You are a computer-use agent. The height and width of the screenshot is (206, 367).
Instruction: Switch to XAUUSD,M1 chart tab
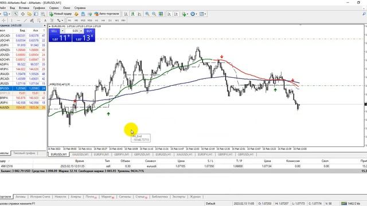pyautogui.click(x=80, y=154)
